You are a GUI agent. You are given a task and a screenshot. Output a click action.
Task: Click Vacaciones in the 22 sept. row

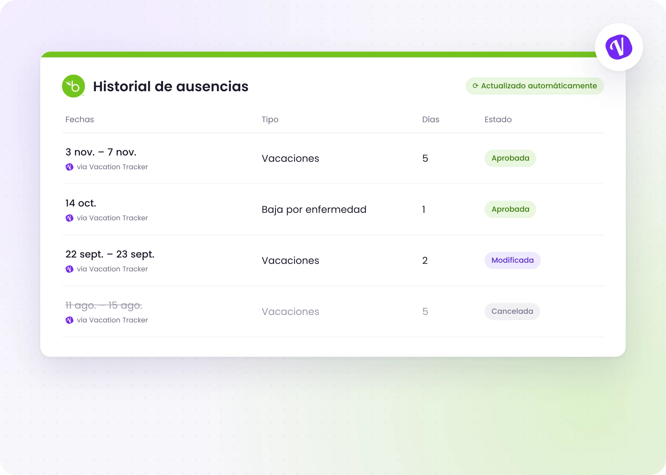point(290,261)
